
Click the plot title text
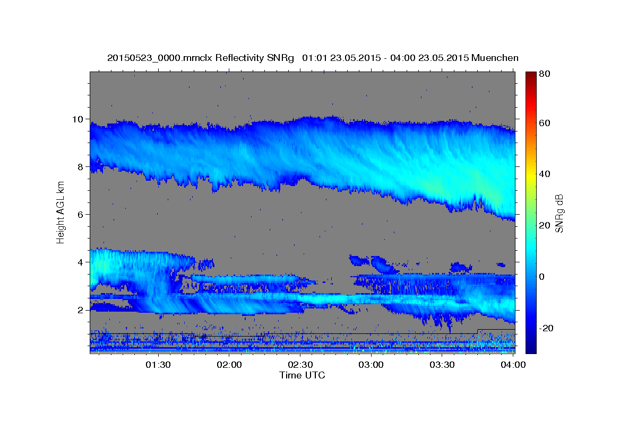(313, 58)
